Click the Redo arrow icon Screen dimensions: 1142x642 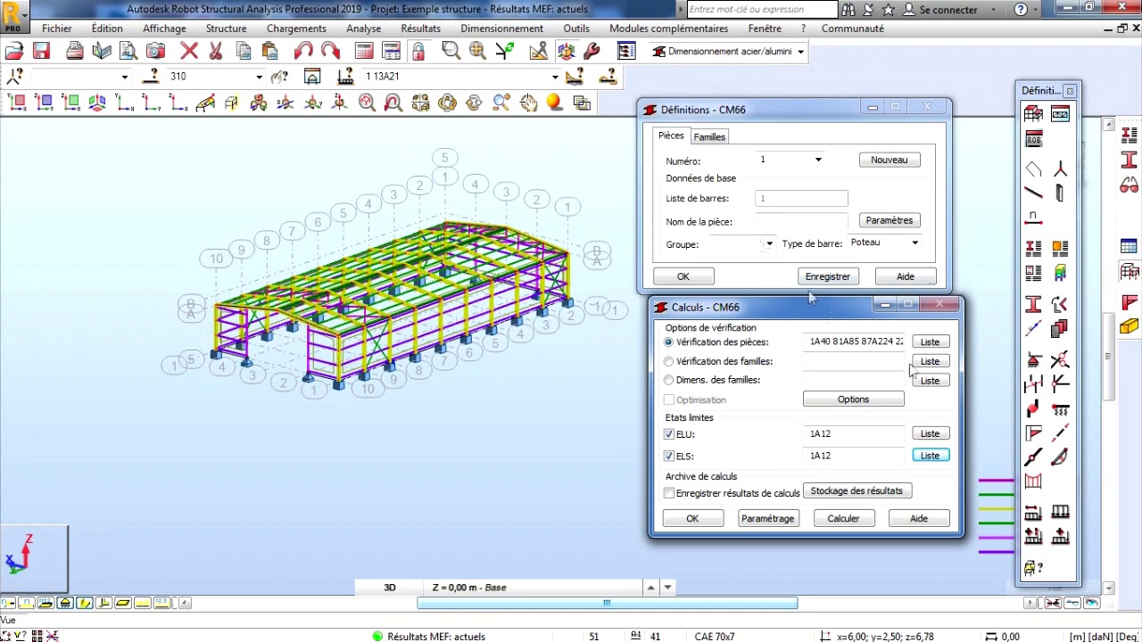330,51
